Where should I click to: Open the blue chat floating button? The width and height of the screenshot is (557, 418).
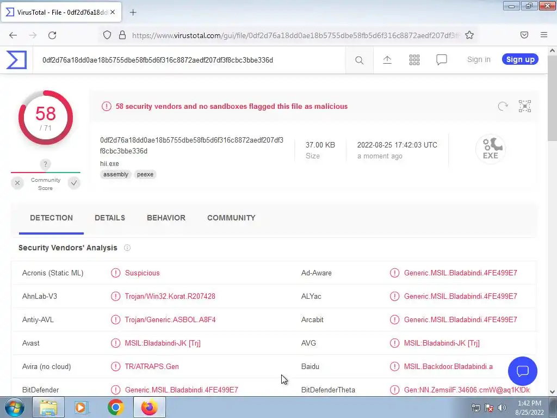pyautogui.click(x=523, y=371)
